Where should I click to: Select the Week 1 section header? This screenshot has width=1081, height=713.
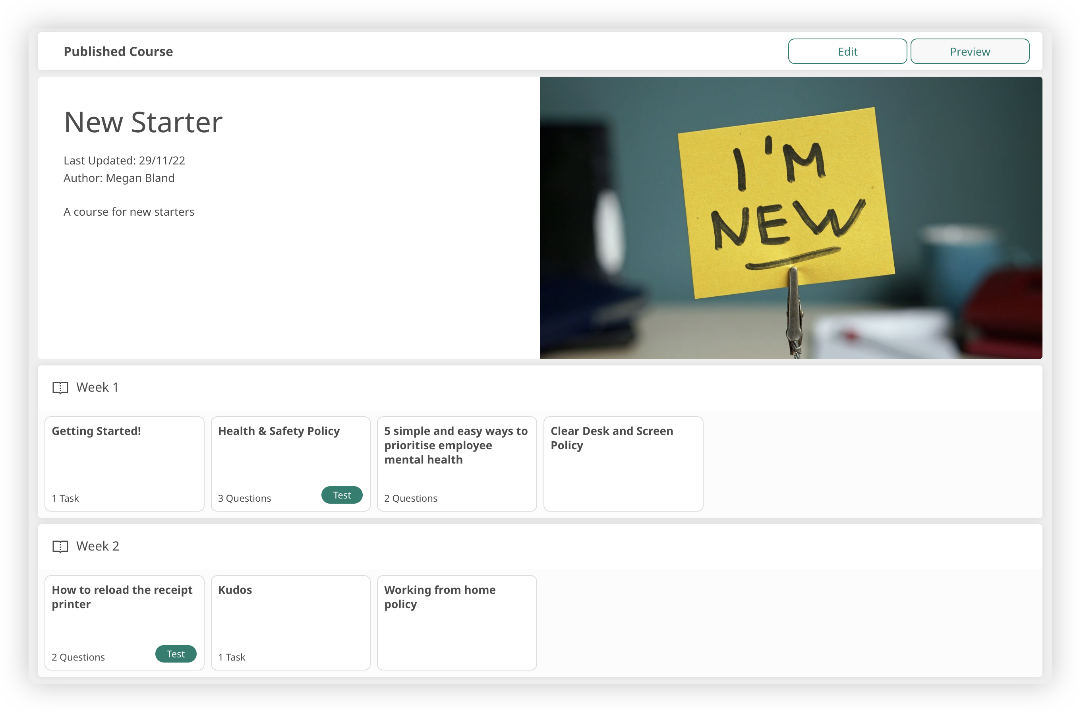97,387
